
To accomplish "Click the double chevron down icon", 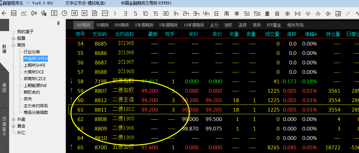I will pyautogui.click(x=308, y=13).
